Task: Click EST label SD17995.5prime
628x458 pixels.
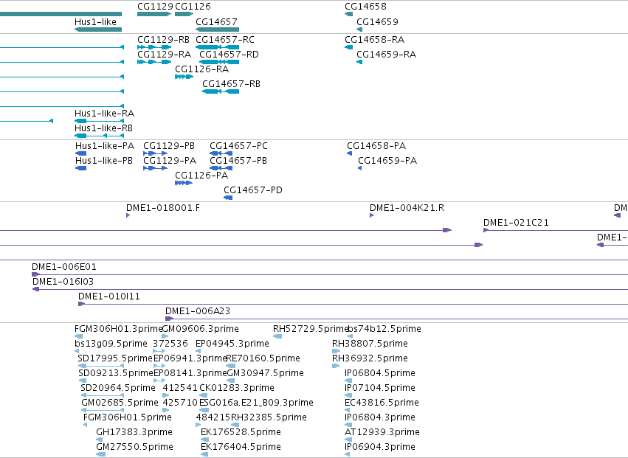Action: [x=115, y=359]
